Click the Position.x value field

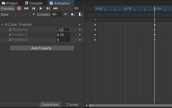[x=63, y=30]
